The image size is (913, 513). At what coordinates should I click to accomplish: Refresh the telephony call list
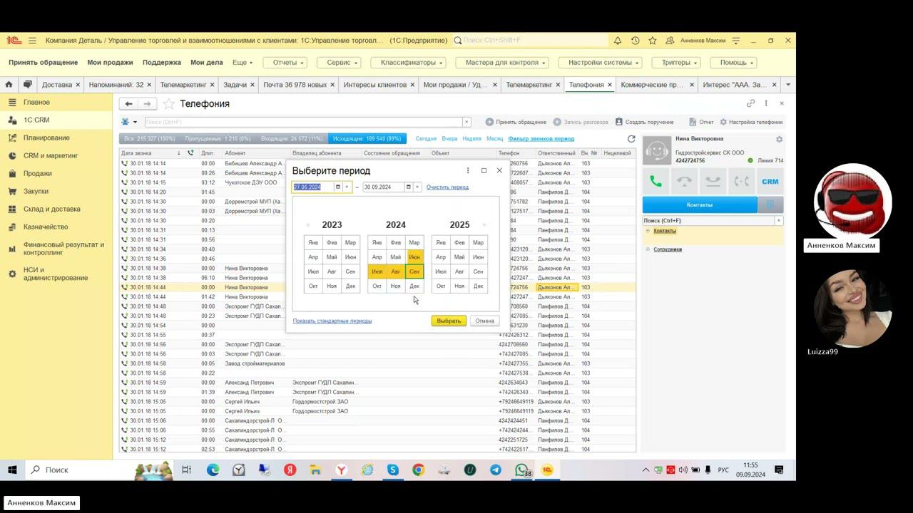click(631, 139)
